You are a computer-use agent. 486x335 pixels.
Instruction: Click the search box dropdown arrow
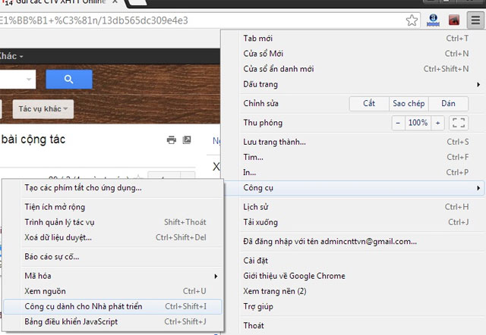pos(29,79)
